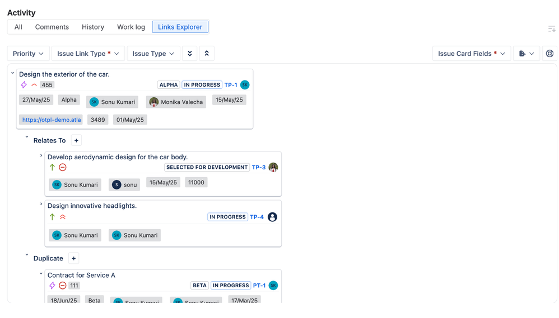Click the SK avatar next to PT-1
559x318 pixels.
[273, 286]
